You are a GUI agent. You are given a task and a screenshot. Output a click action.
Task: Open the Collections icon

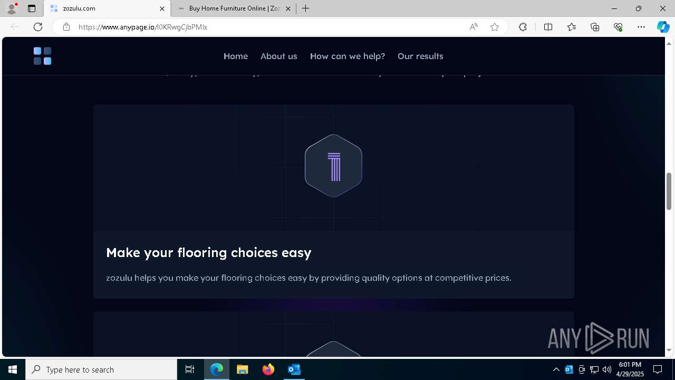click(x=595, y=27)
